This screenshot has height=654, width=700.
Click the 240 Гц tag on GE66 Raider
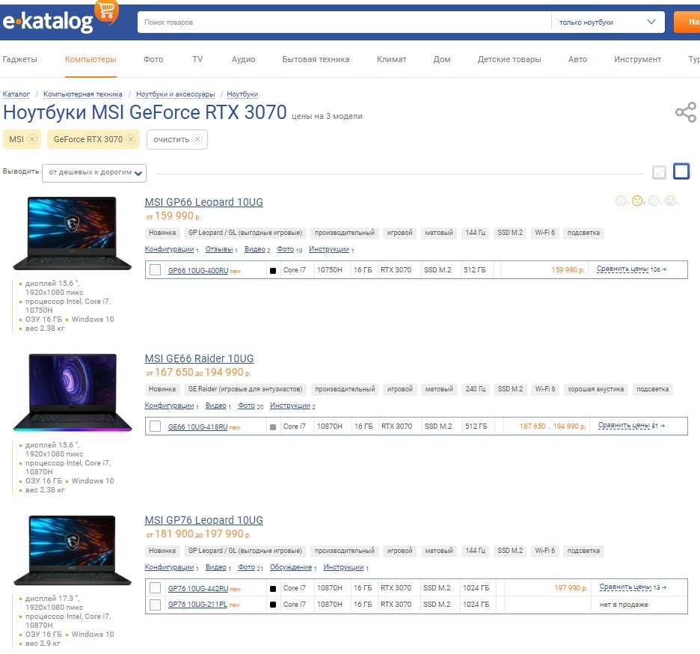coord(476,389)
